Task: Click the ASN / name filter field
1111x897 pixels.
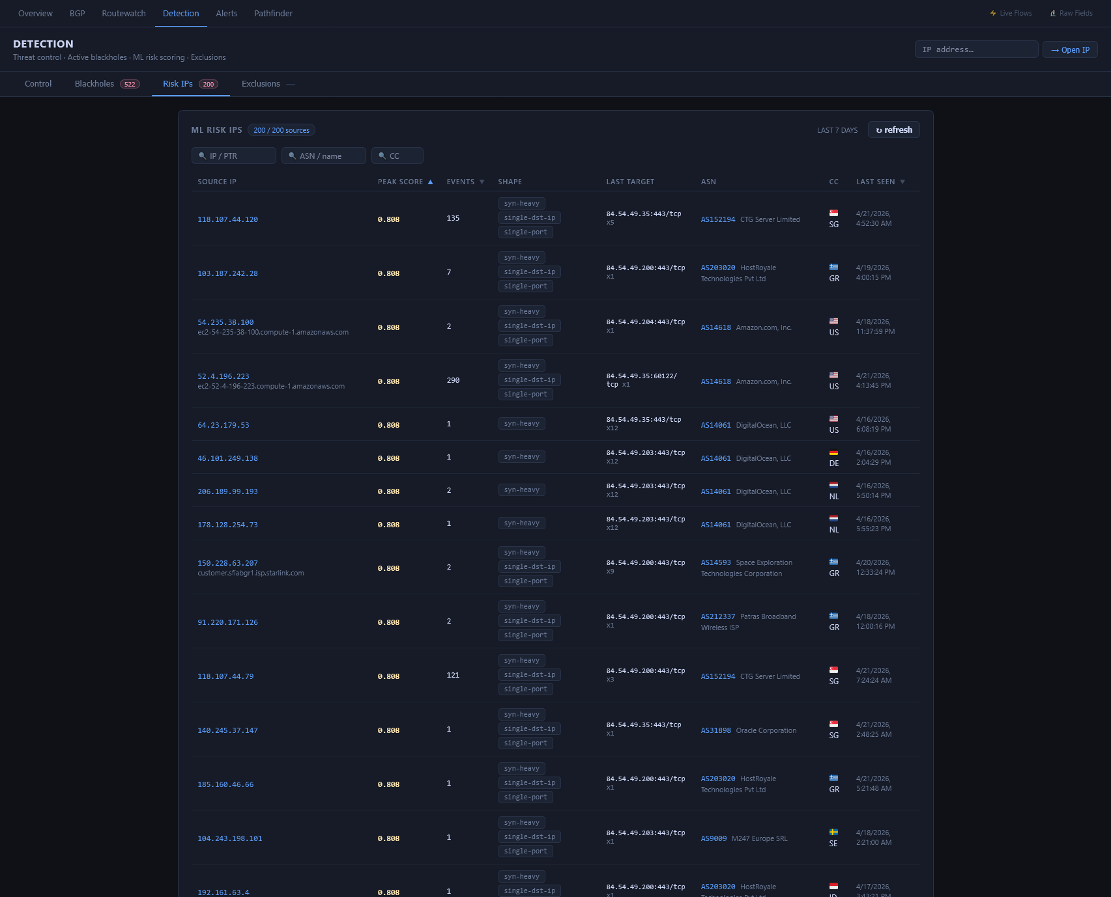Action: tap(324, 156)
